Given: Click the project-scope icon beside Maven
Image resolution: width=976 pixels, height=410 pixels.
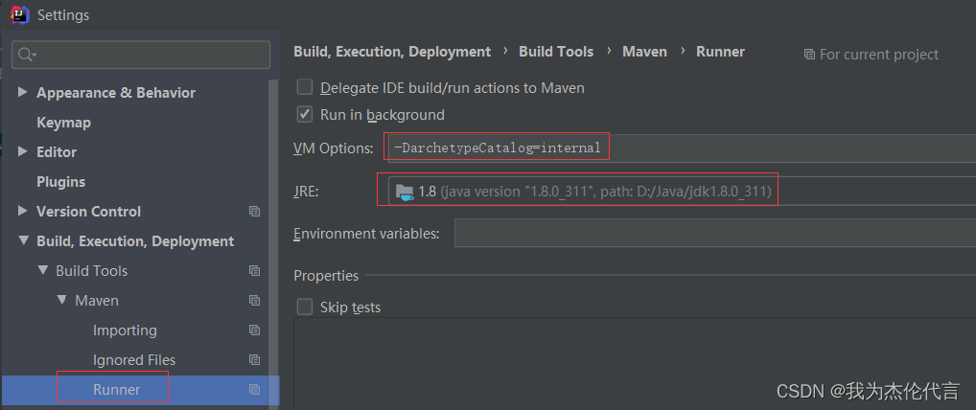Looking at the screenshot, I should 254,301.
